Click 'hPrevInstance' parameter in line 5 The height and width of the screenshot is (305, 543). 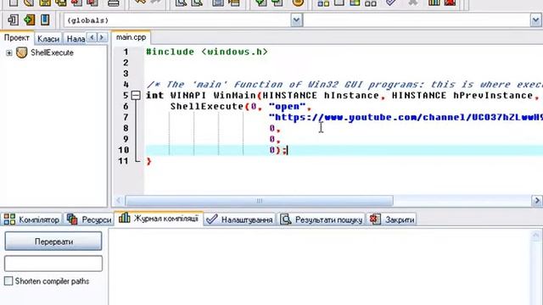tap(493, 96)
